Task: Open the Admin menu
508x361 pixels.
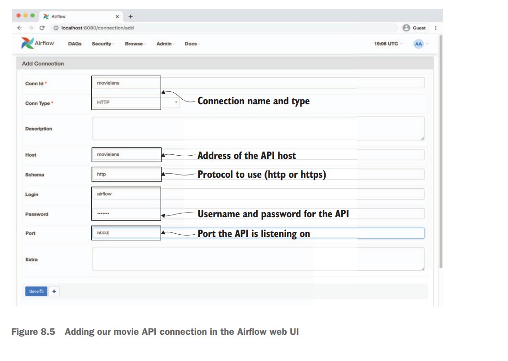Action: tap(165, 44)
